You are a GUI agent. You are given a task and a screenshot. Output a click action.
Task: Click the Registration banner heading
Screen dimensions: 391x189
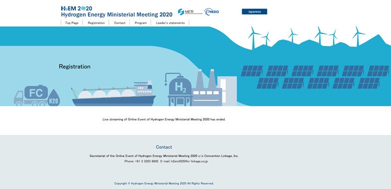[x=74, y=66]
